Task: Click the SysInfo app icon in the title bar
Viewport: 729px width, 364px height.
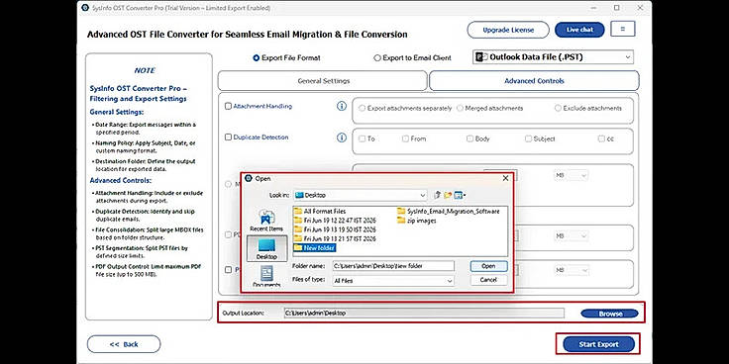Action: 84,8
